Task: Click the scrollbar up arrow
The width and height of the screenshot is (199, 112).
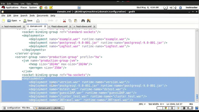Action: click(197, 30)
